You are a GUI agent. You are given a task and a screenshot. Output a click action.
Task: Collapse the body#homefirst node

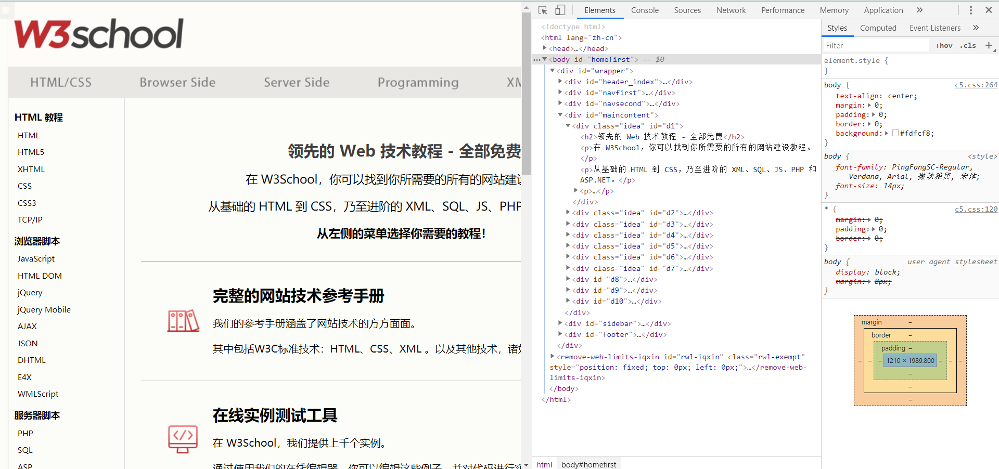point(545,59)
